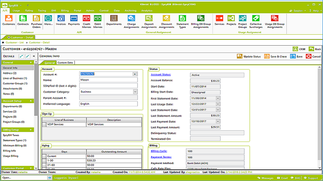Click the main panel vertical scrollbar

[x=319, y=117]
